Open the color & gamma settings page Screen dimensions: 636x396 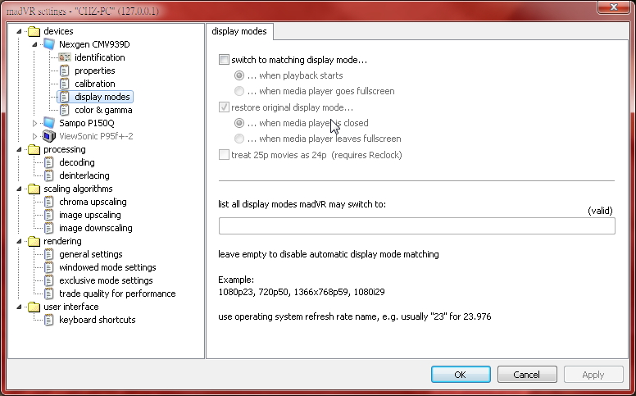102,110
